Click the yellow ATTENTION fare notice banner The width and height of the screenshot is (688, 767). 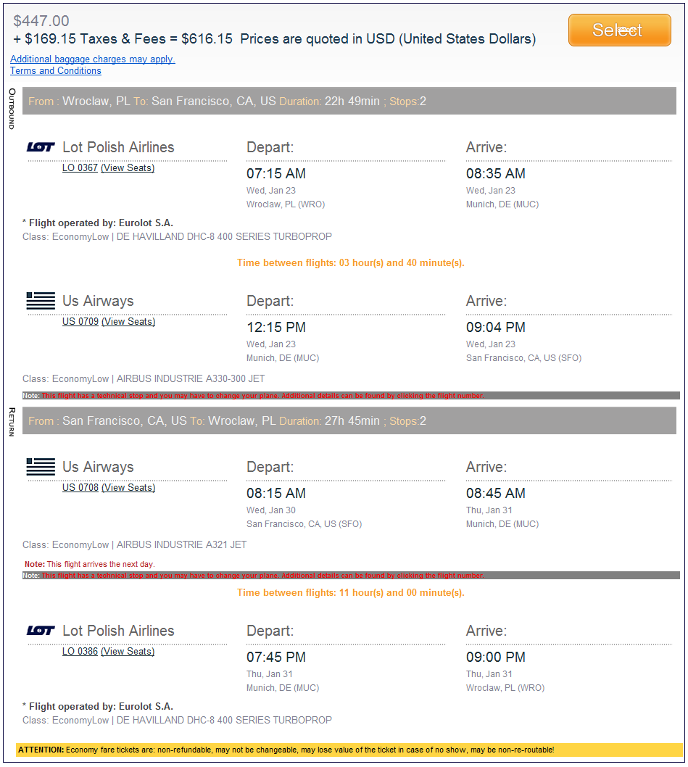(349, 750)
